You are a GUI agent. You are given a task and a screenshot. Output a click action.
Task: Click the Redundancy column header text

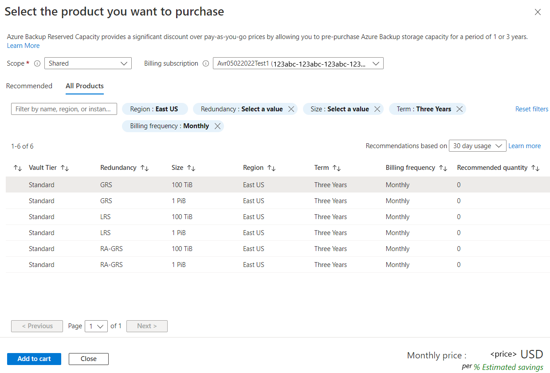[118, 168]
